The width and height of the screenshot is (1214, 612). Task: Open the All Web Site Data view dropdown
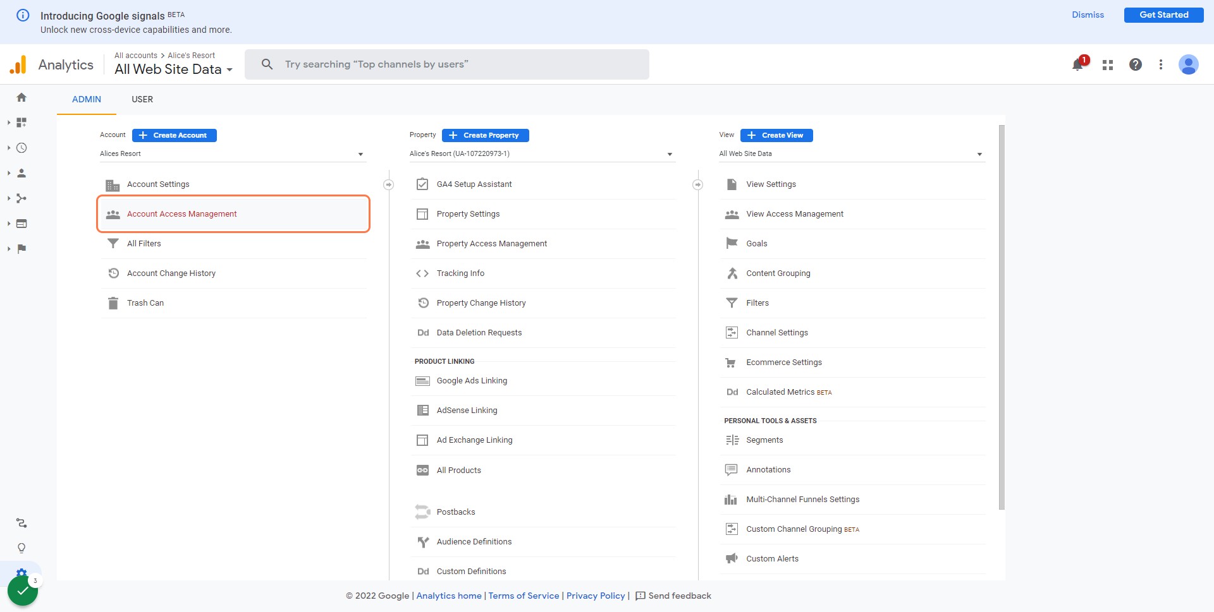coord(852,154)
